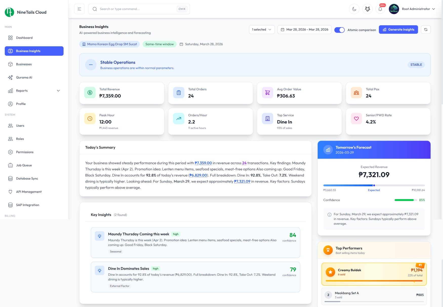This screenshot has width=443, height=307.
Task: Open SAP Integration from the sidebar
Action: click(27, 205)
